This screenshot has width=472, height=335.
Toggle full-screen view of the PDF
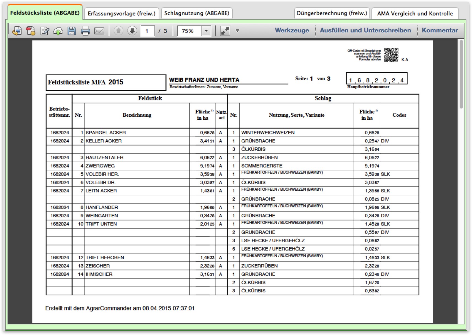[x=225, y=31]
